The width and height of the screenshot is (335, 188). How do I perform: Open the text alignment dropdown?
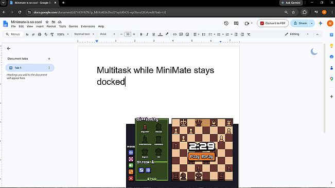point(196,34)
